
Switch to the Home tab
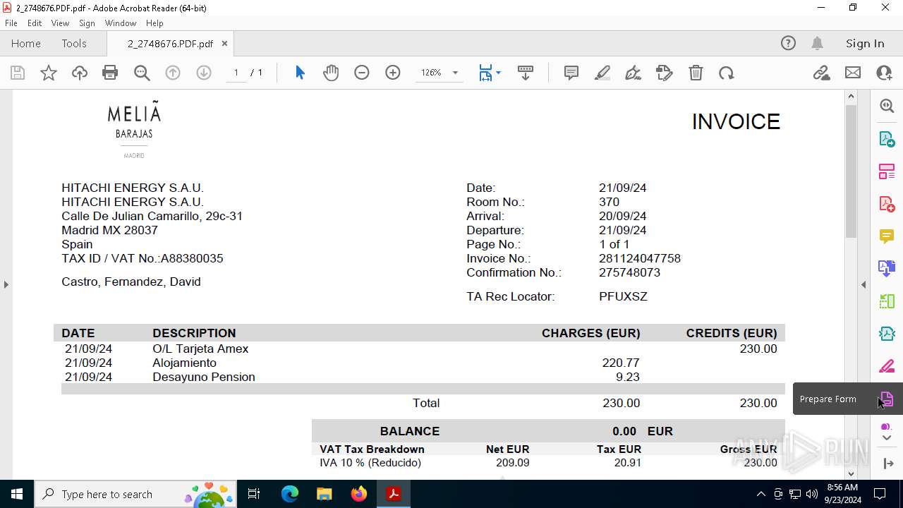[26, 43]
